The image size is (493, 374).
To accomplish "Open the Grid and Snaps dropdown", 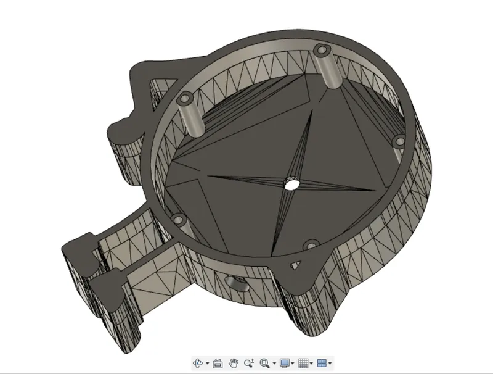I will [x=311, y=362].
